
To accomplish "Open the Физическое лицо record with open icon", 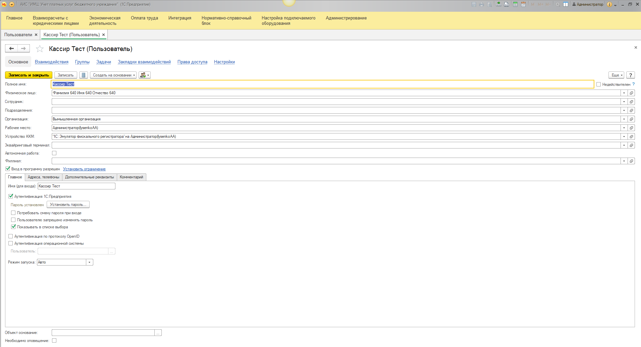I will 631,93.
